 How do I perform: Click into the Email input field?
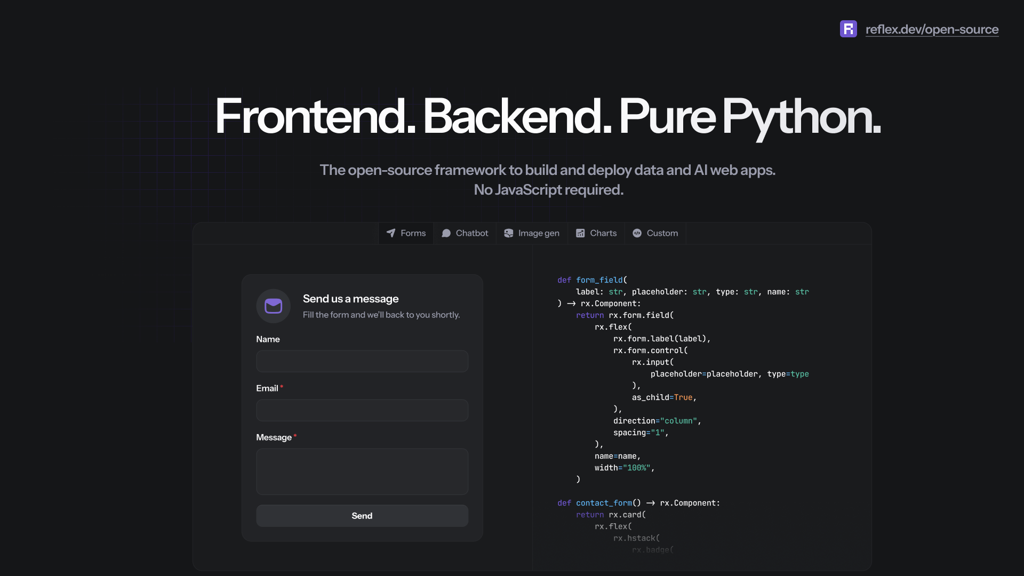362,410
